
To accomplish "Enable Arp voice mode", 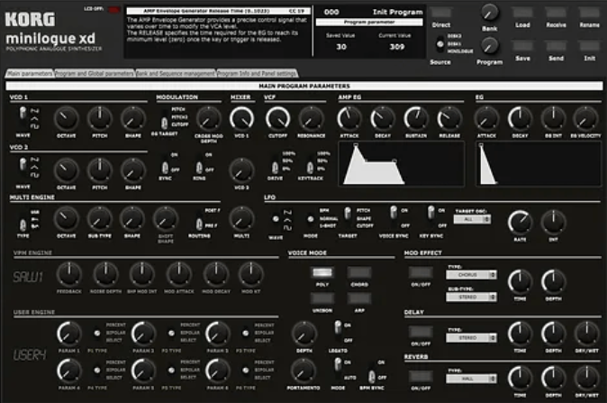I will coord(359,298).
